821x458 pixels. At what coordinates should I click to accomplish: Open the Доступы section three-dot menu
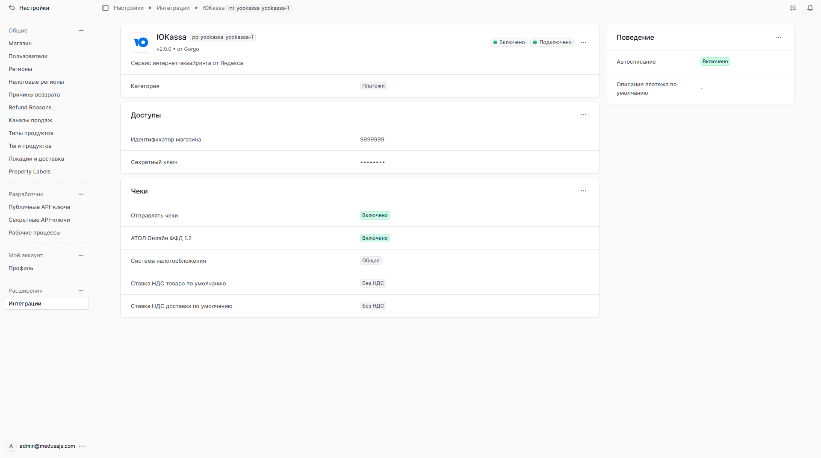[x=583, y=115]
